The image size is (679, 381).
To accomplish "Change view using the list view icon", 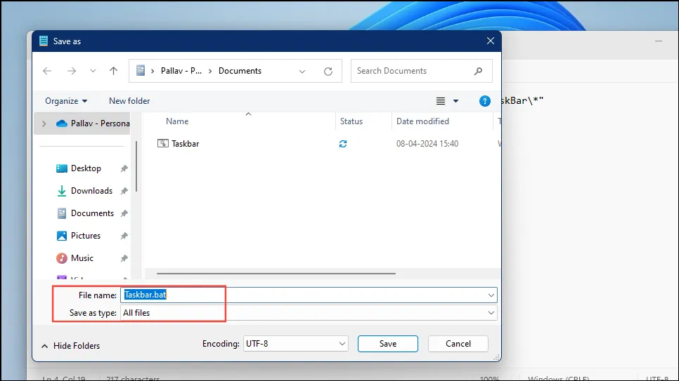I will click(x=441, y=101).
